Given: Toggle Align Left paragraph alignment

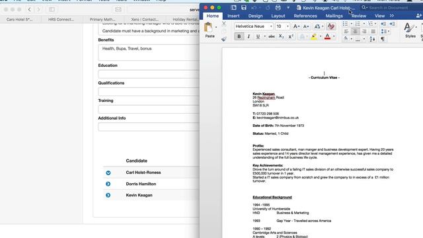Looking at the screenshot, I should tap(346, 32).
